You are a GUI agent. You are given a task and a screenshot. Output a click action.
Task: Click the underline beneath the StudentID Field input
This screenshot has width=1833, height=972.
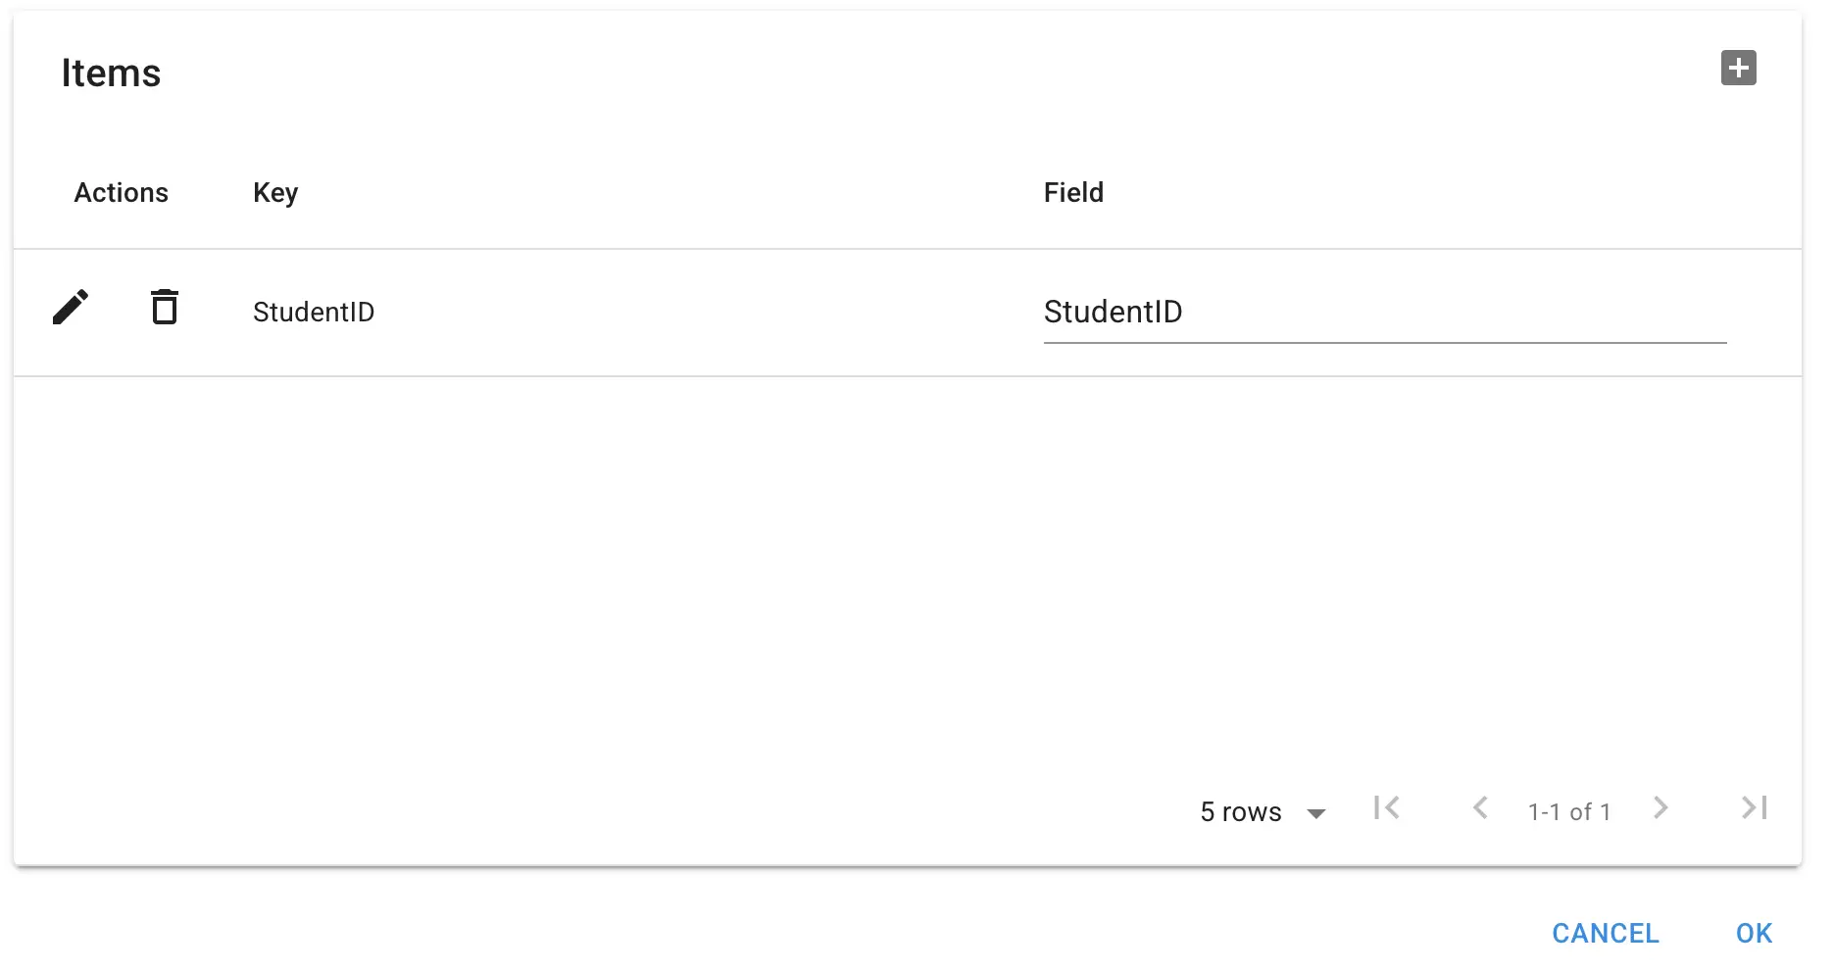click(x=1384, y=343)
